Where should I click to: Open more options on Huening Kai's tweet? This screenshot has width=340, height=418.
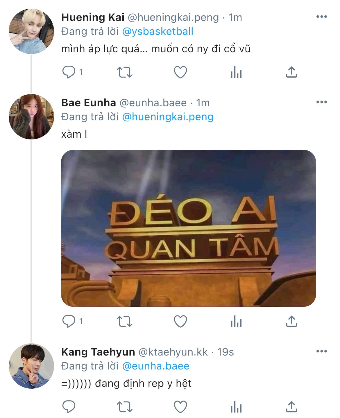click(x=322, y=17)
